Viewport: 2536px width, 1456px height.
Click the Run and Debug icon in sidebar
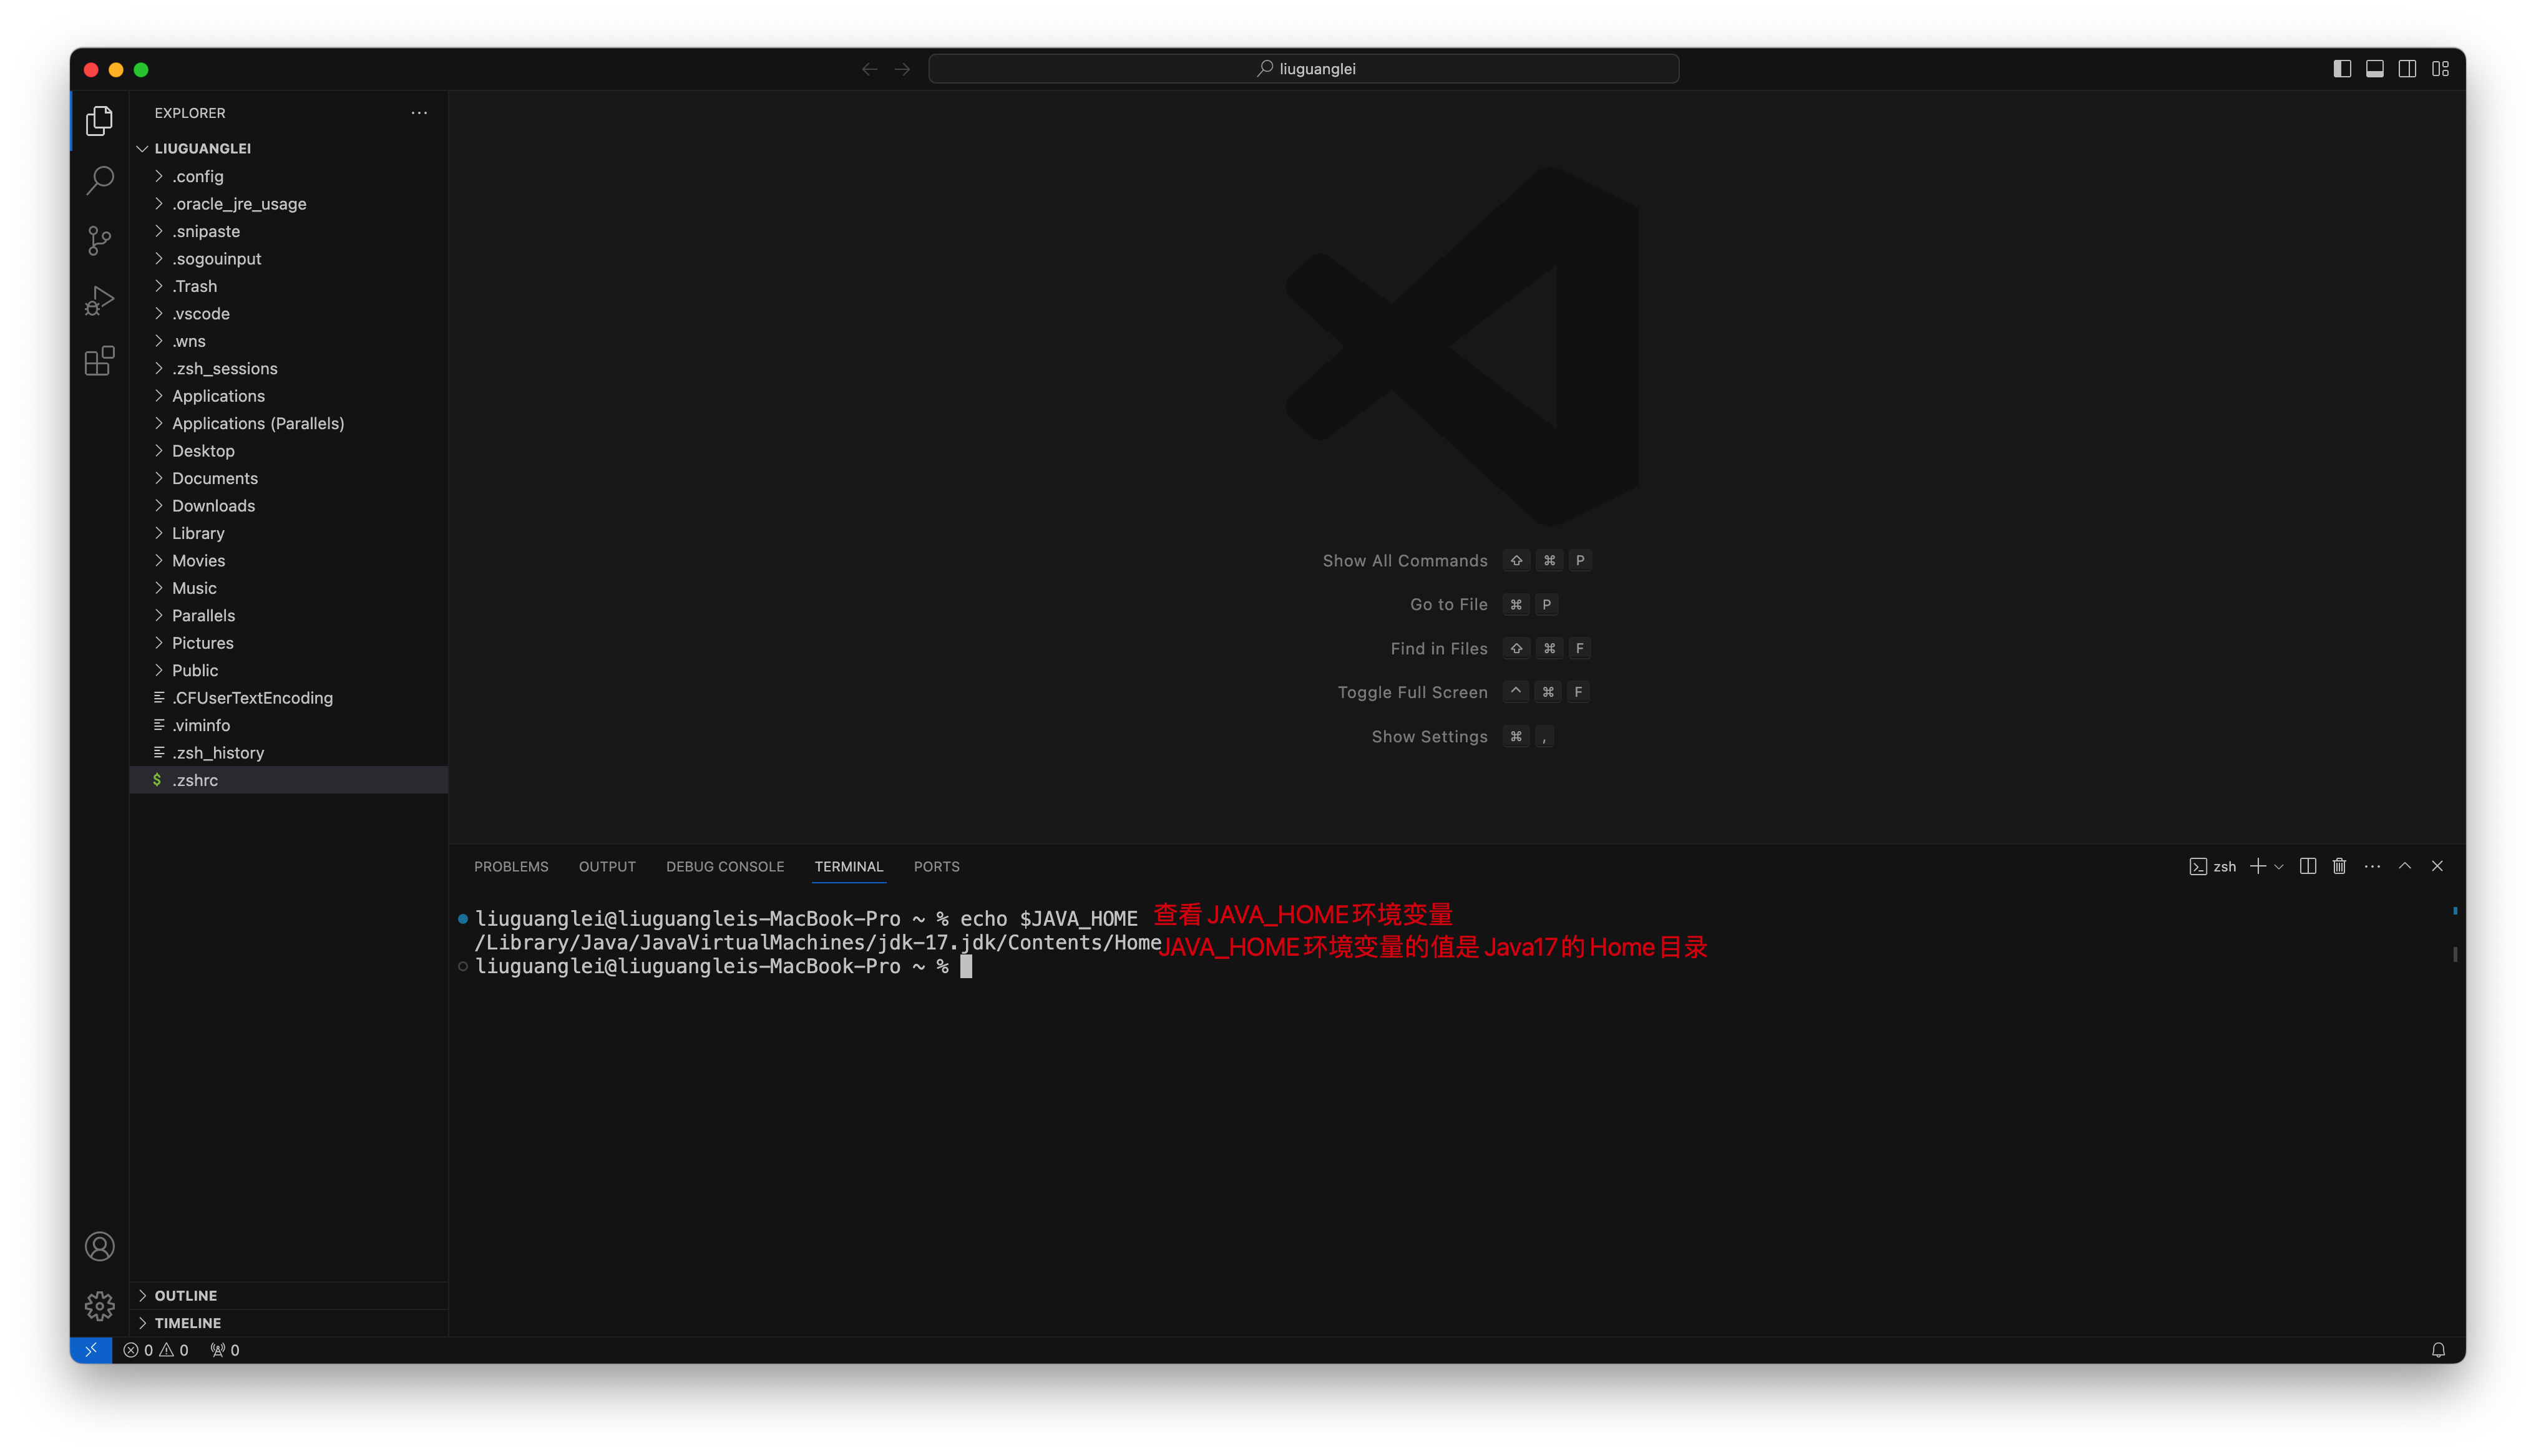(99, 299)
